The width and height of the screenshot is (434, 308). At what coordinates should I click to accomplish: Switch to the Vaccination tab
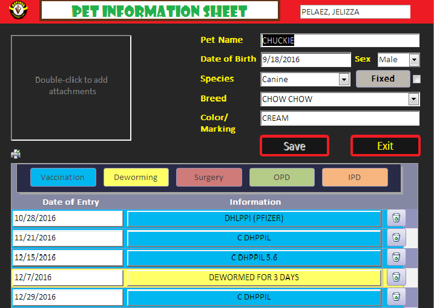point(63,177)
